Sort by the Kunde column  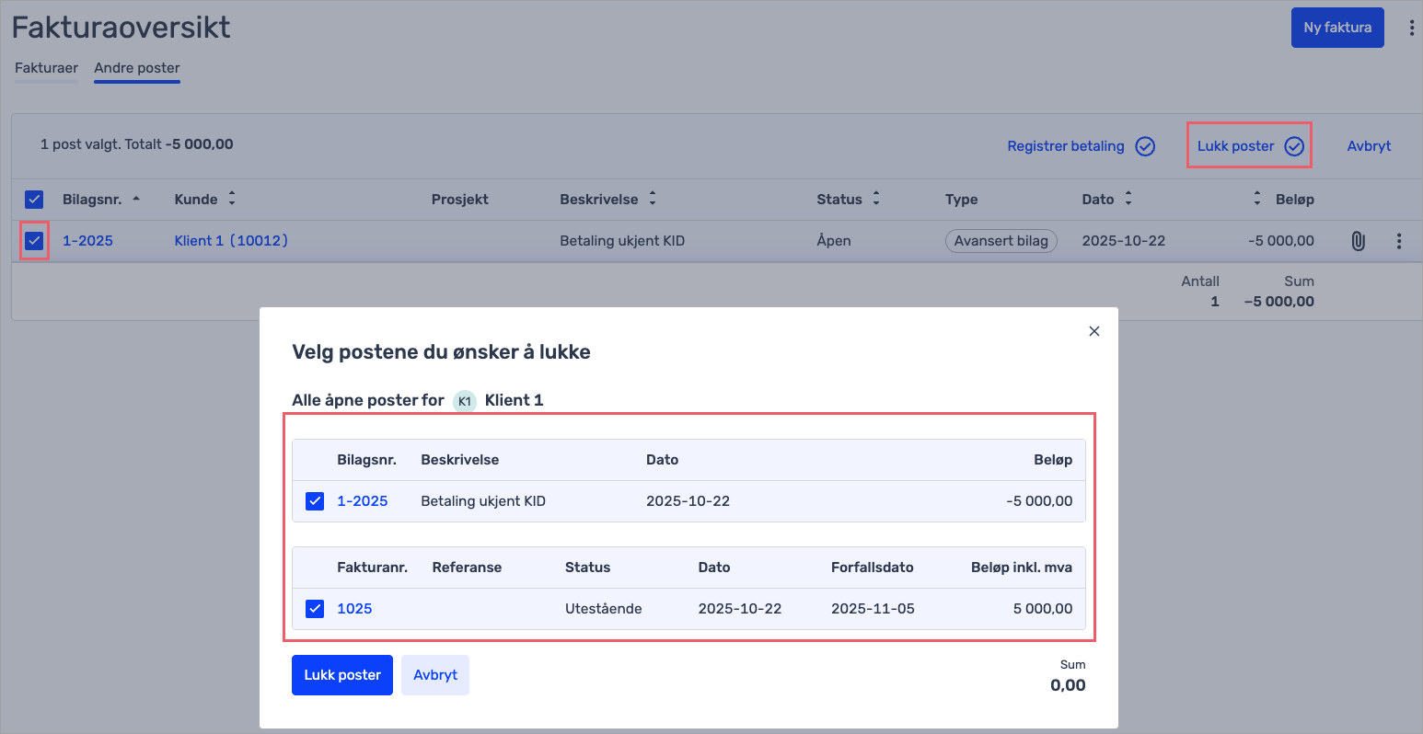pyautogui.click(x=232, y=199)
